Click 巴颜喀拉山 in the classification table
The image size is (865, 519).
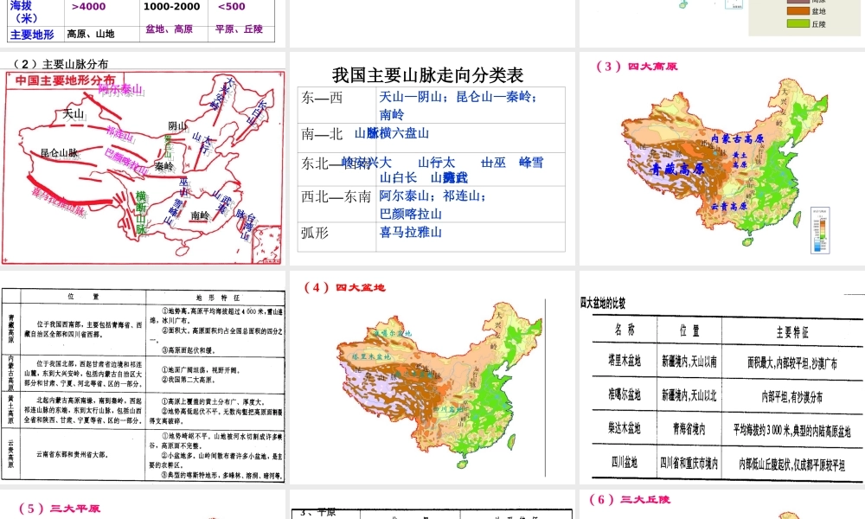(x=410, y=214)
